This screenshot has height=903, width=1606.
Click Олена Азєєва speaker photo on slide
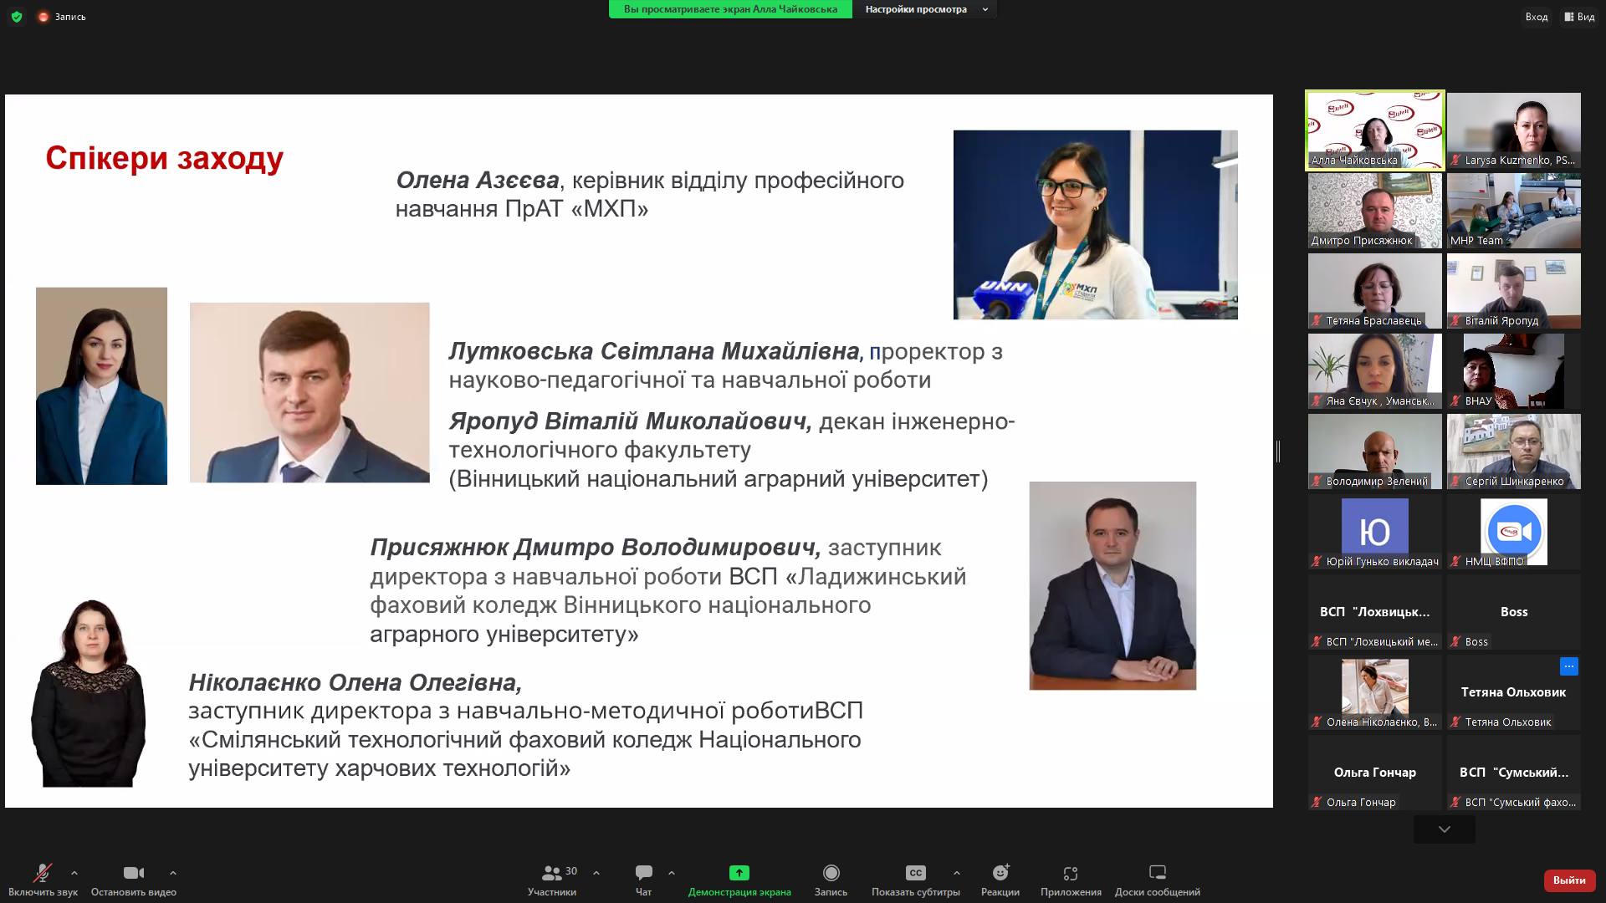pos(1096,225)
